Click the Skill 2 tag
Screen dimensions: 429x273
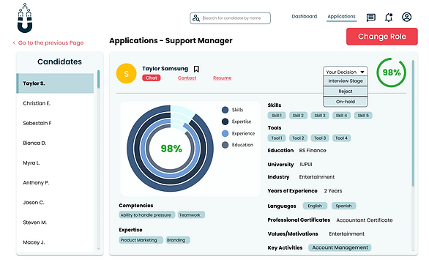point(298,116)
